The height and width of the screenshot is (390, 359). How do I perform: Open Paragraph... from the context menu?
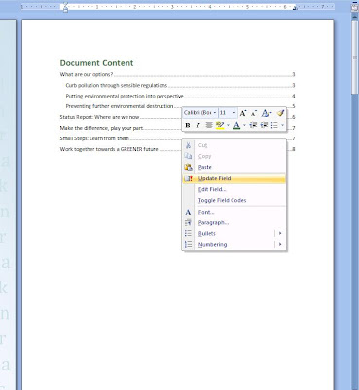coord(234,222)
